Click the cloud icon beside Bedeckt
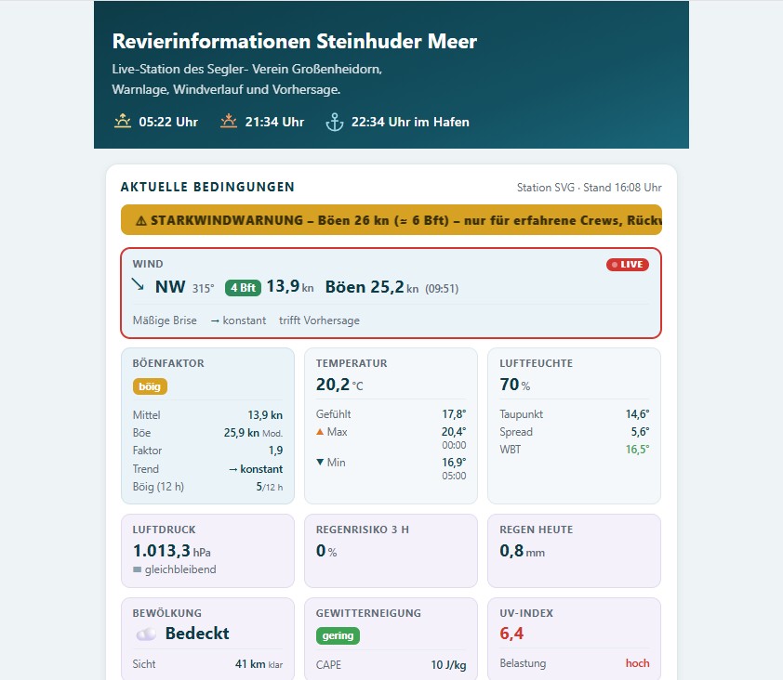The height and width of the screenshot is (680, 783). [146, 634]
